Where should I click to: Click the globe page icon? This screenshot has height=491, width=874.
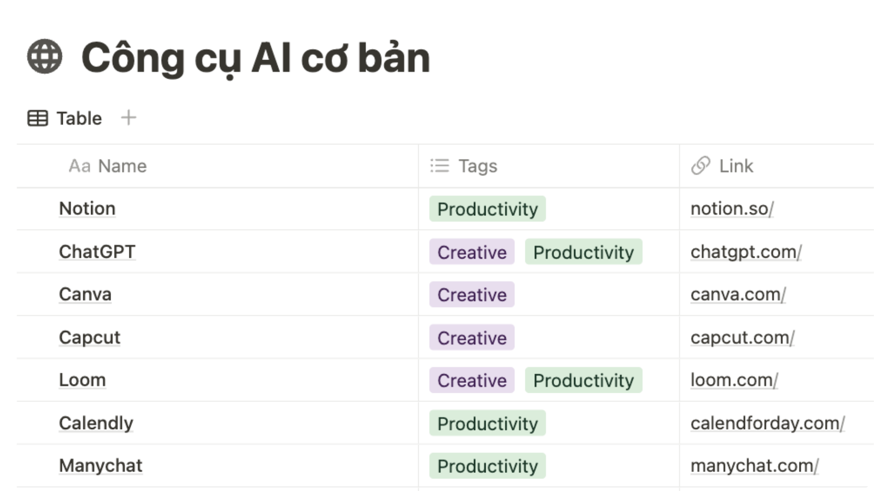[x=45, y=56]
